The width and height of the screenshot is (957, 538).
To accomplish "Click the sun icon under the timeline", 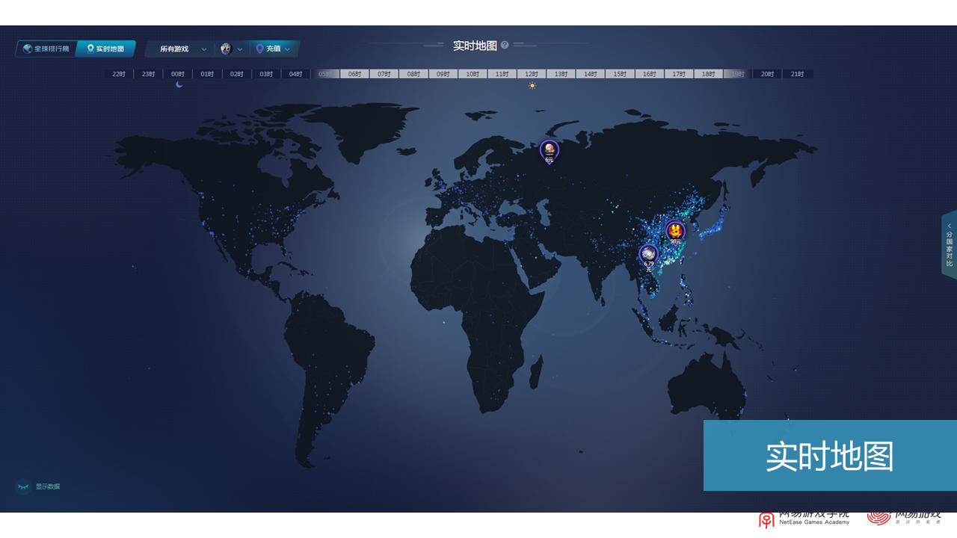I will tap(532, 85).
